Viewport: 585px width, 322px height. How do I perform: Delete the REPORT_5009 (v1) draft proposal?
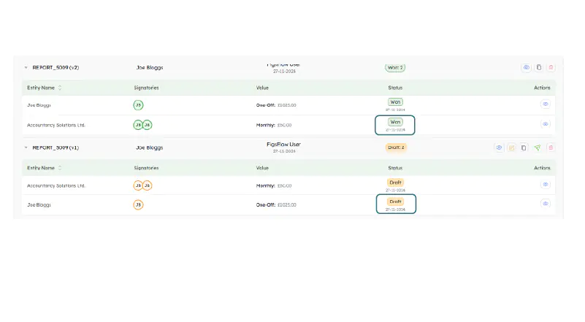[x=551, y=147]
